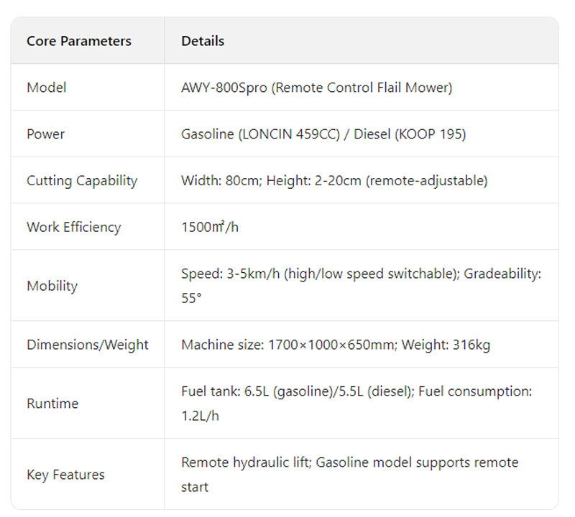
Task: Click the fuel tank capacity details
Action: pyautogui.click(x=296, y=392)
